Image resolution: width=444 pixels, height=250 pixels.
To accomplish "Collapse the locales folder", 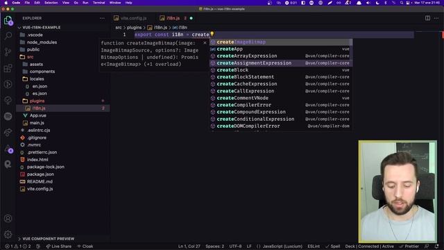I will pos(63,78).
